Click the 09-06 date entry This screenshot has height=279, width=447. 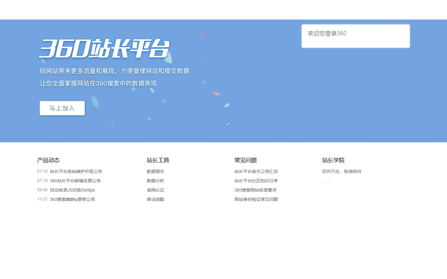43,190
